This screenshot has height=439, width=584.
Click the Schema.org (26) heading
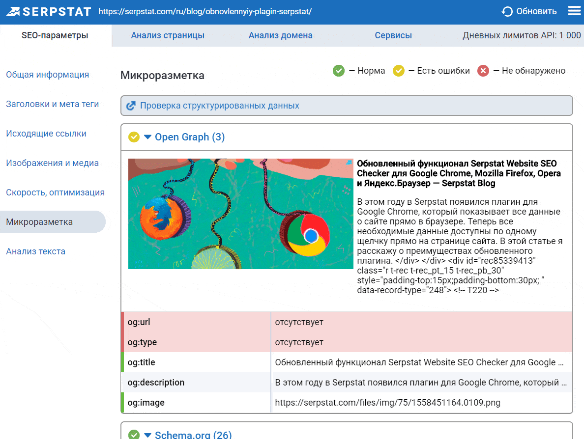pos(193,435)
